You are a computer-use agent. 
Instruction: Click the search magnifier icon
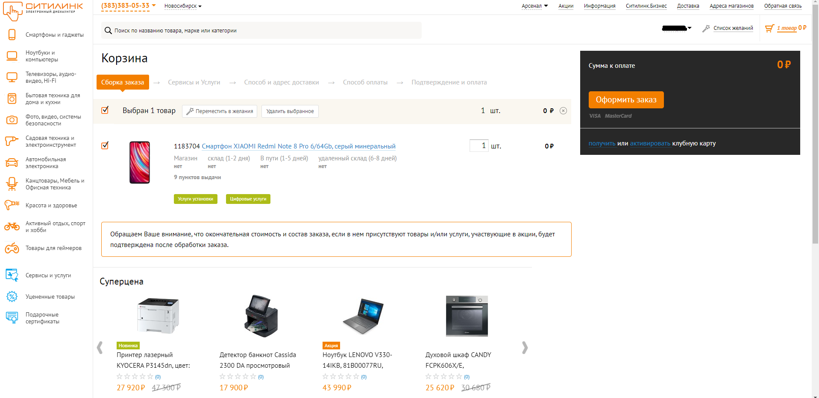[109, 30]
